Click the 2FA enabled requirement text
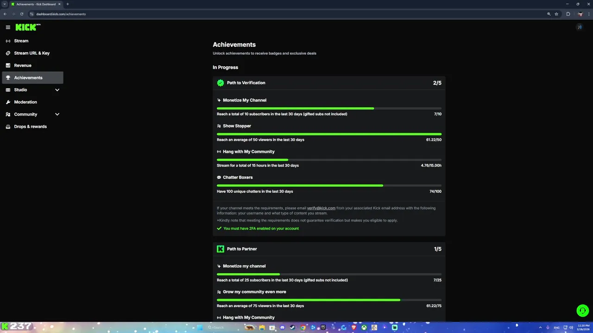593x333 pixels. pos(261,228)
